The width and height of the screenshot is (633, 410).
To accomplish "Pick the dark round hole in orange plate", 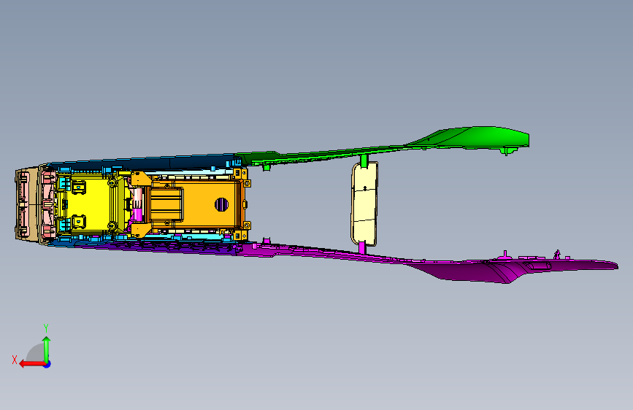I will [x=221, y=204].
